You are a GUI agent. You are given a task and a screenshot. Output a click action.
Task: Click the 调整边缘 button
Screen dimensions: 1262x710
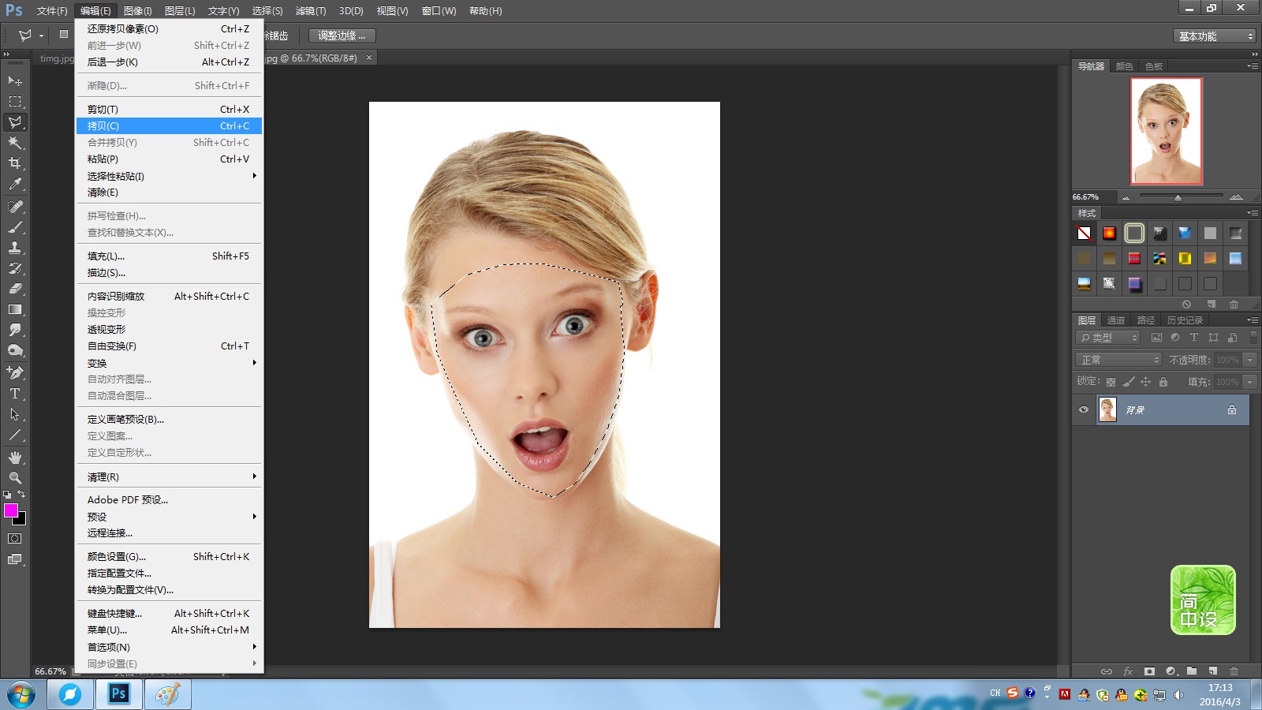[x=342, y=35]
